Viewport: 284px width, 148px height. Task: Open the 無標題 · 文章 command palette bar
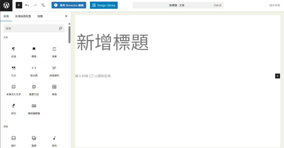(x=178, y=5)
